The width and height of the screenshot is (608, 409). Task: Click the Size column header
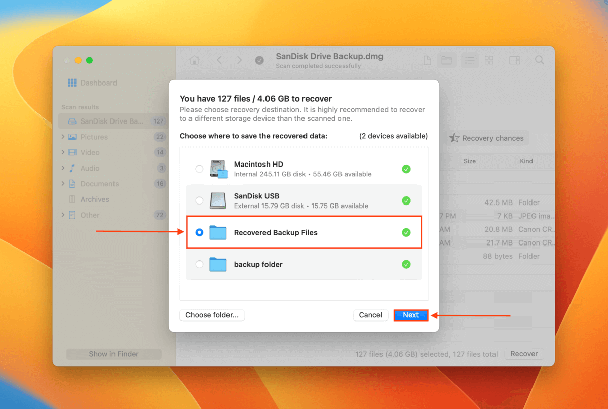tap(470, 161)
